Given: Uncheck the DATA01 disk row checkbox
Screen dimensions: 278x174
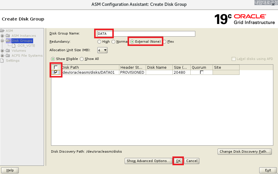Looking at the screenshot, I should coord(56,72).
